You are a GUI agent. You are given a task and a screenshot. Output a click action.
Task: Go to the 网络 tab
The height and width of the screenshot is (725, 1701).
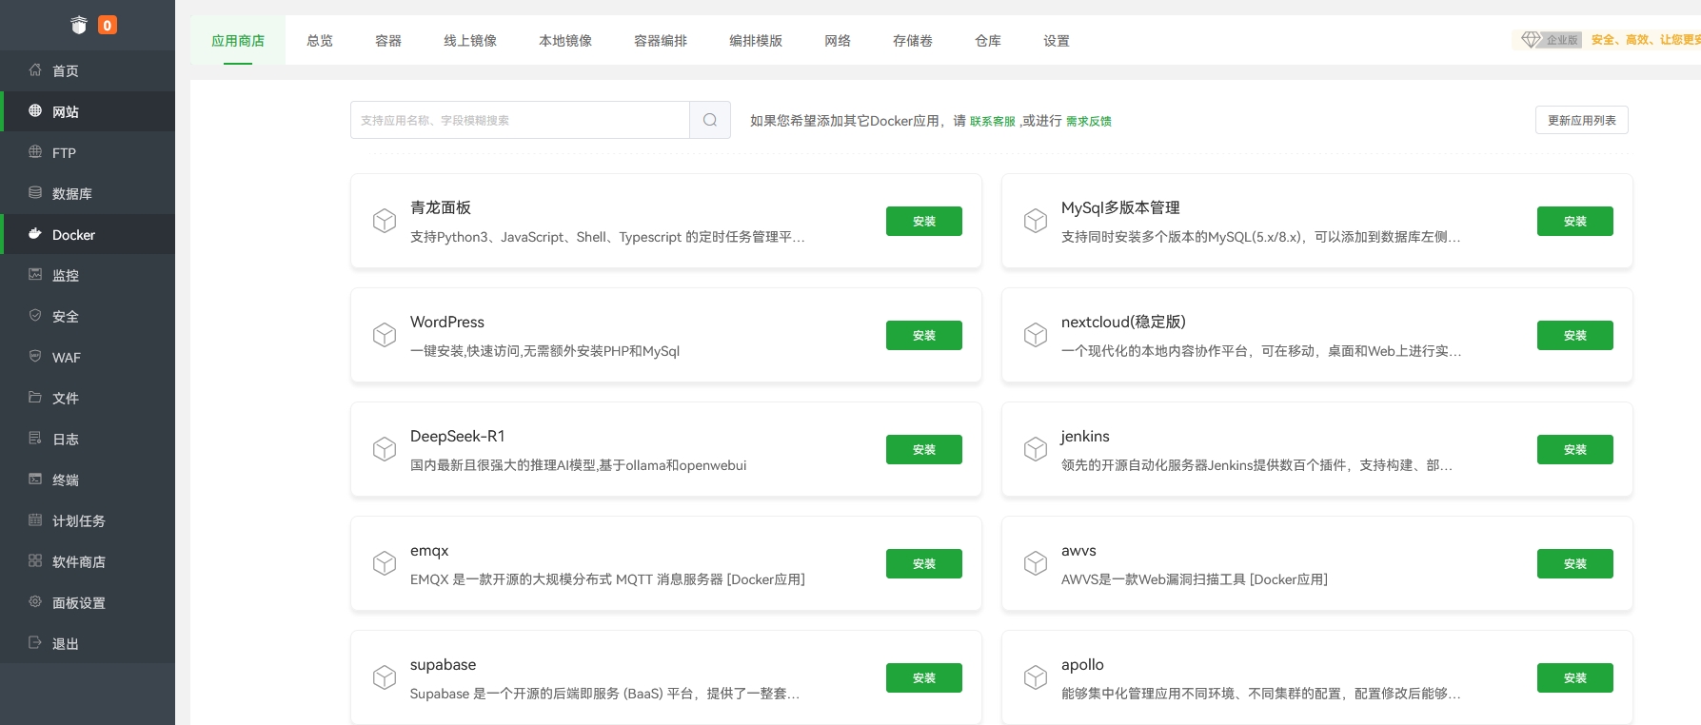pos(838,41)
